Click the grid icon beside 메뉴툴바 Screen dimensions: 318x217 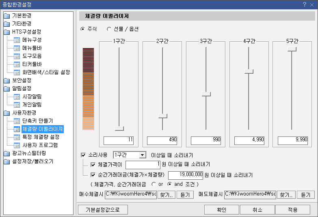pyautogui.click(x=17, y=48)
